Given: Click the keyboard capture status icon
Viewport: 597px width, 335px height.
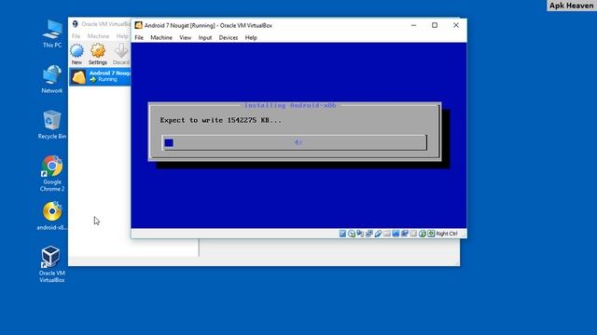Looking at the screenshot, I should pos(431,234).
